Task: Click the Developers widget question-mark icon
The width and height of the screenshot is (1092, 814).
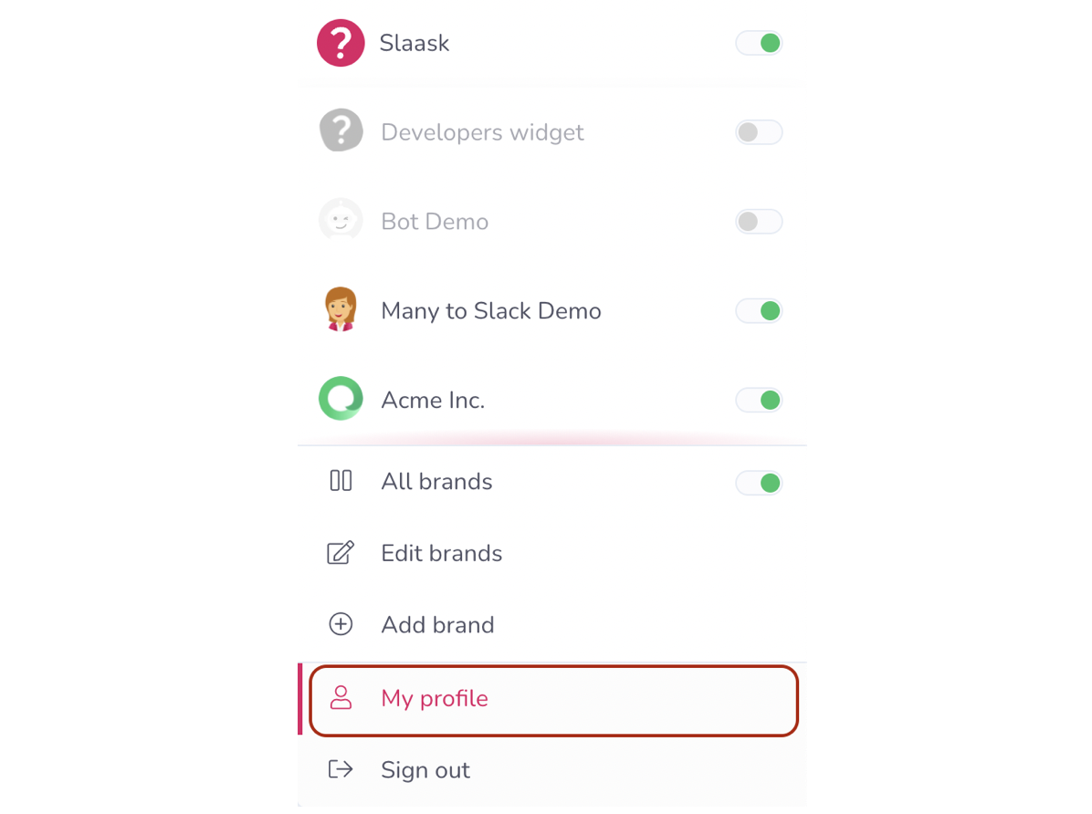Action: pos(341,131)
